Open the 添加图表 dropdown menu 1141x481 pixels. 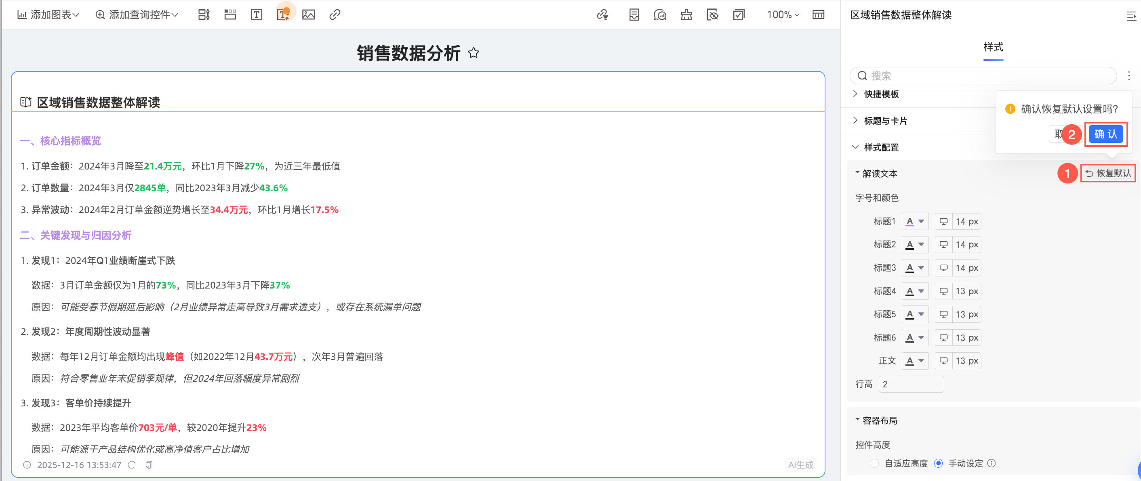(48, 15)
